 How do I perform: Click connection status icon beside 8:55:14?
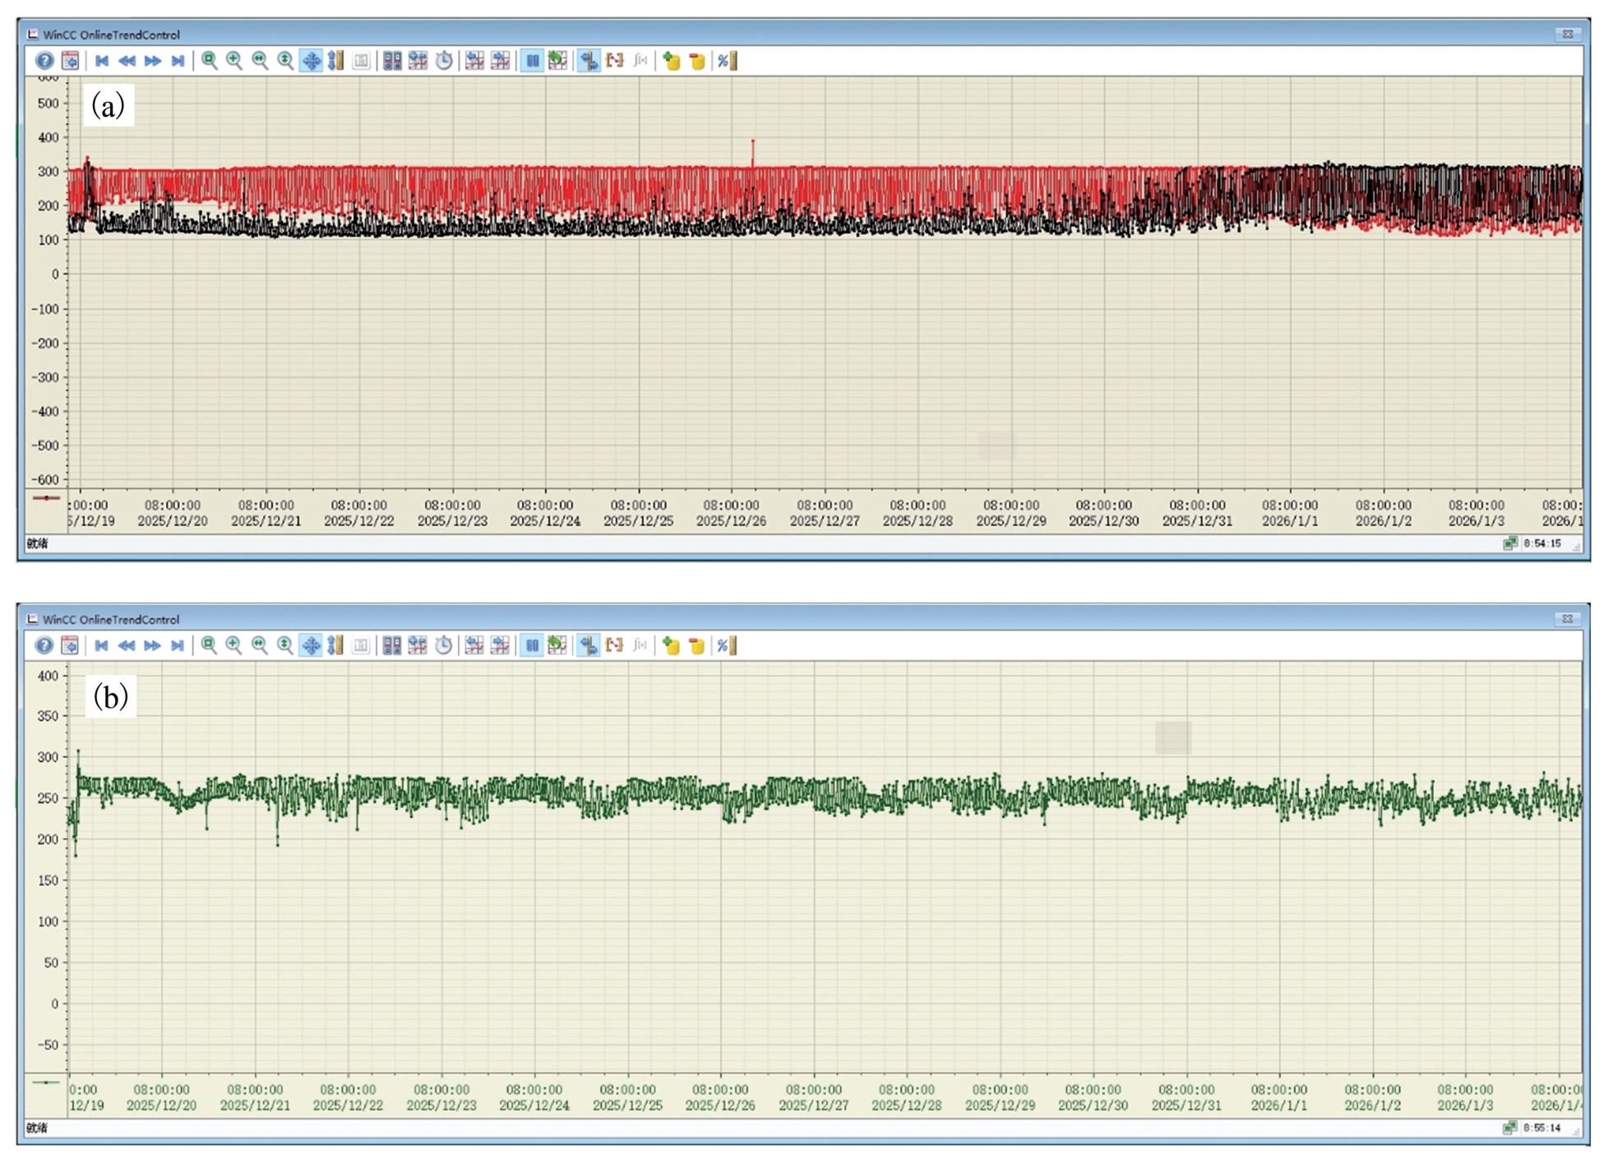[1510, 1128]
